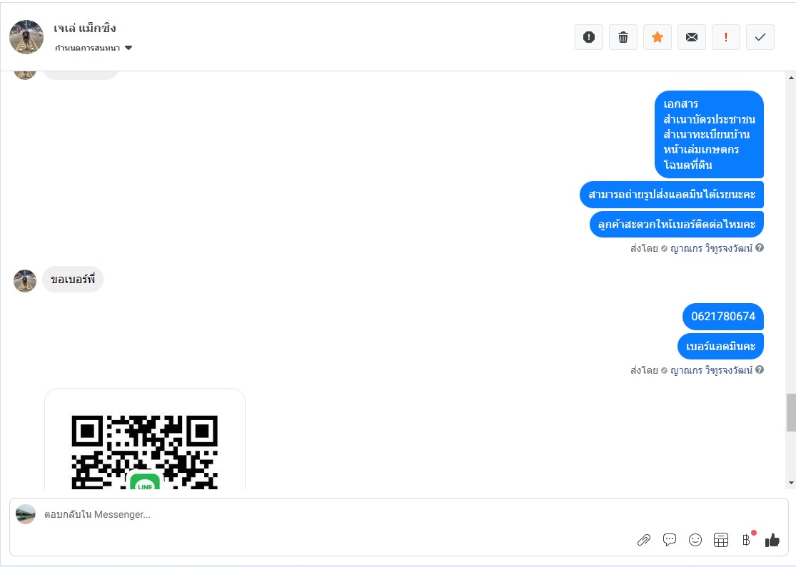
Task: Mark conversation as unread with the envelope icon
Action: [692, 37]
